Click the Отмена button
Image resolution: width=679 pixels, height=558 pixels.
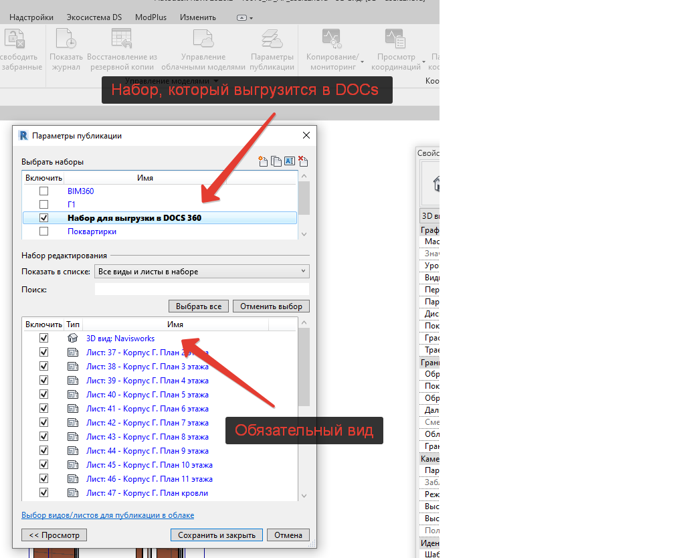(x=288, y=535)
